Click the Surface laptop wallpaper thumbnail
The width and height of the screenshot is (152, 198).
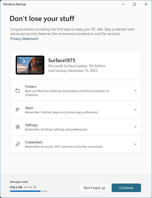[x=30, y=65]
